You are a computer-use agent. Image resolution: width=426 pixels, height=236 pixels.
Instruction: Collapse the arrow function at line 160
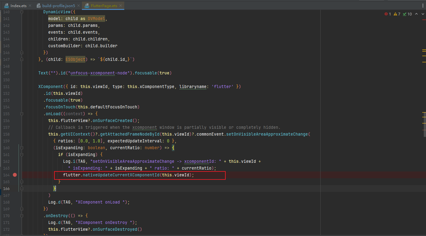[22, 148]
